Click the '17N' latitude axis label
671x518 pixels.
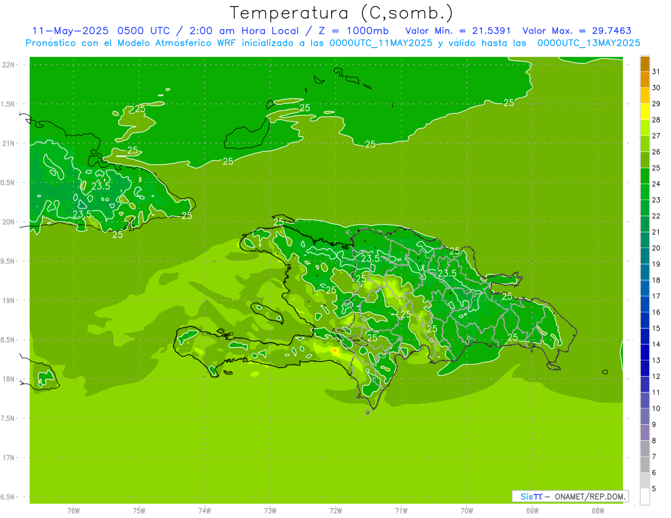coord(8,458)
